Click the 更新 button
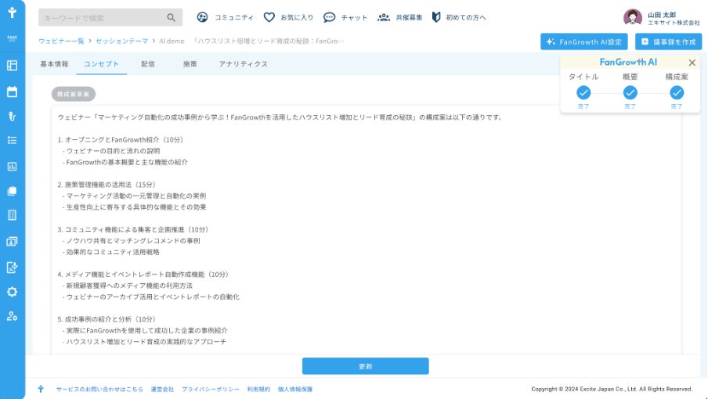708x399 pixels. pos(365,366)
